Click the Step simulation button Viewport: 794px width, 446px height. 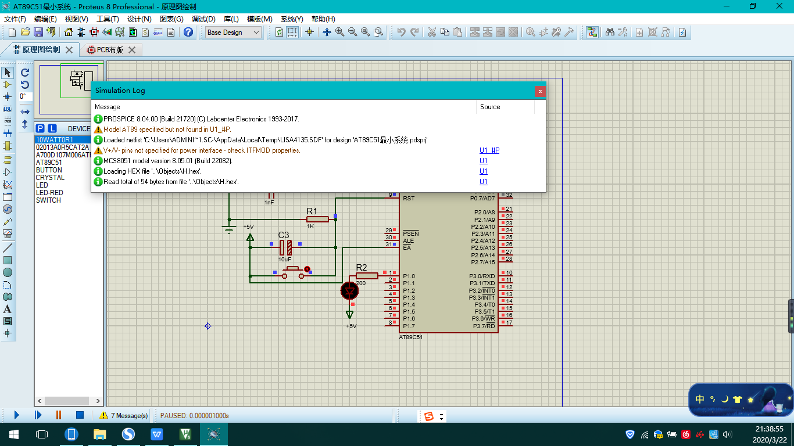tap(38, 415)
